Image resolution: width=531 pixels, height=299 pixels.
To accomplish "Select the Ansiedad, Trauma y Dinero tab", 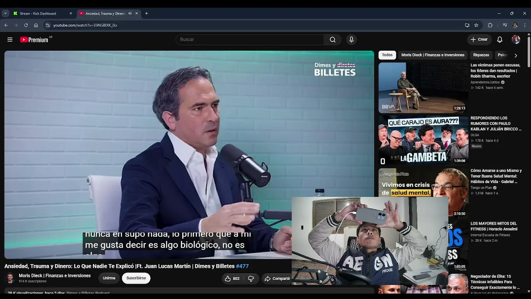I will point(108,13).
